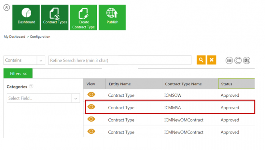
Task: View the ICMMSA record with eye icon
Action: [x=91, y=107]
